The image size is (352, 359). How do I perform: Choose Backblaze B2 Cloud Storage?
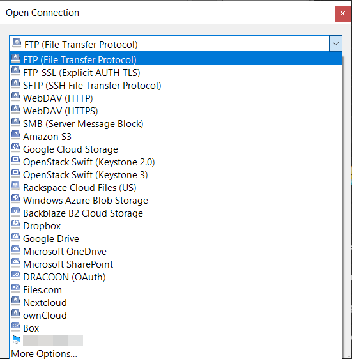pos(176,213)
